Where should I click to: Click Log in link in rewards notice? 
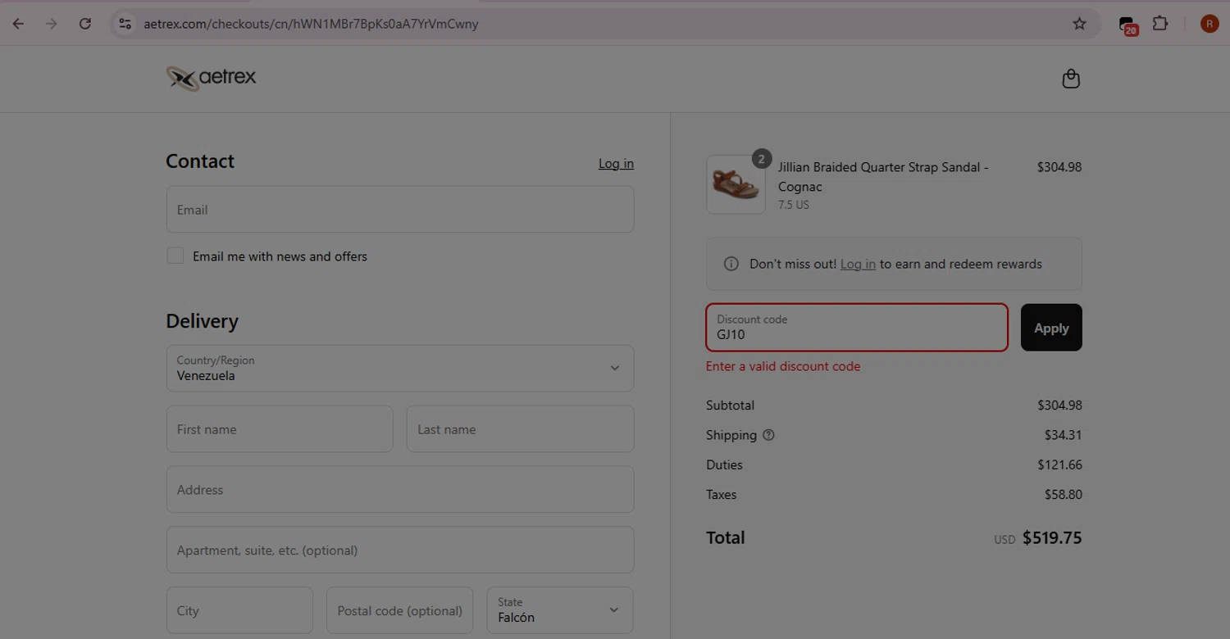tap(858, 264)
